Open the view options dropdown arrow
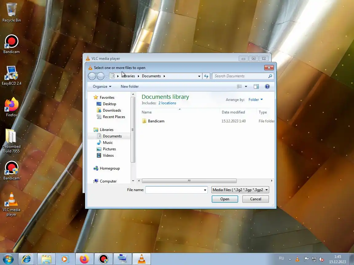This screenshot has height=265, width=354. coord(246,86)
